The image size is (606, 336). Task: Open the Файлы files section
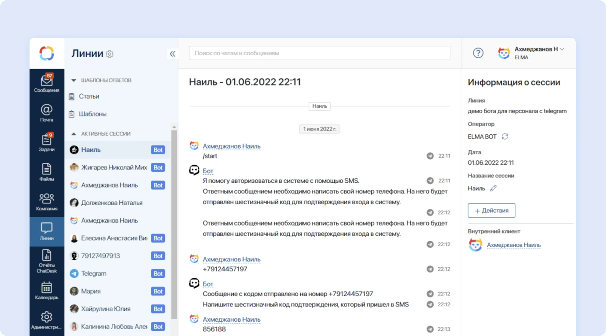click(47, 172)
